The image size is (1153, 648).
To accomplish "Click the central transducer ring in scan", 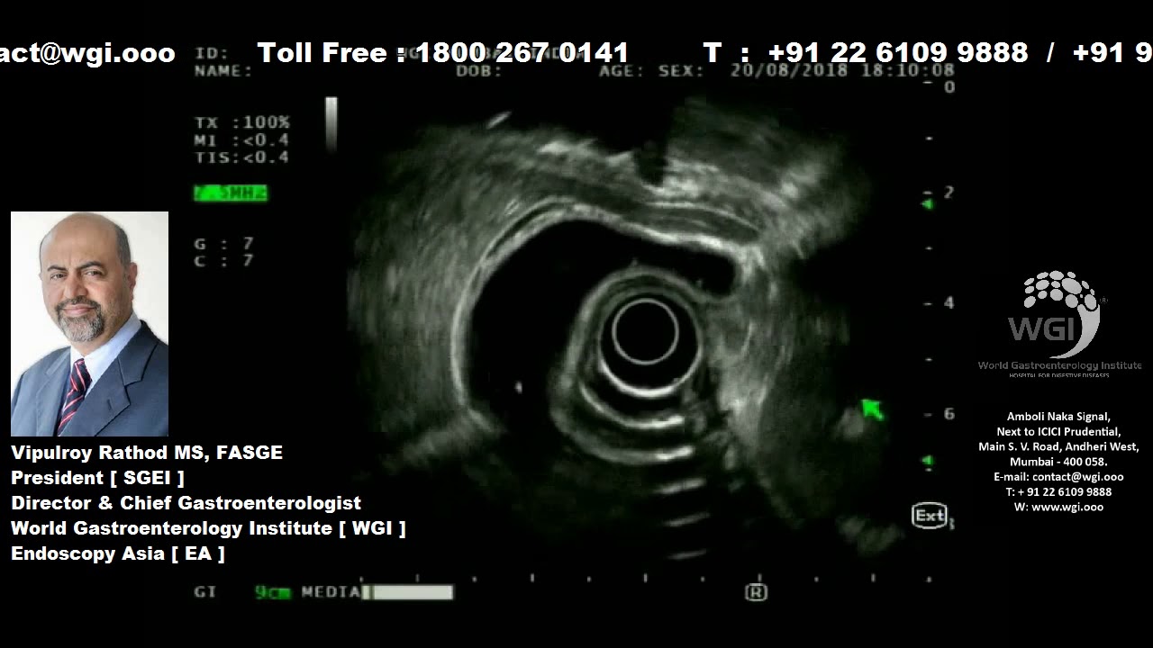I will 645,332.
